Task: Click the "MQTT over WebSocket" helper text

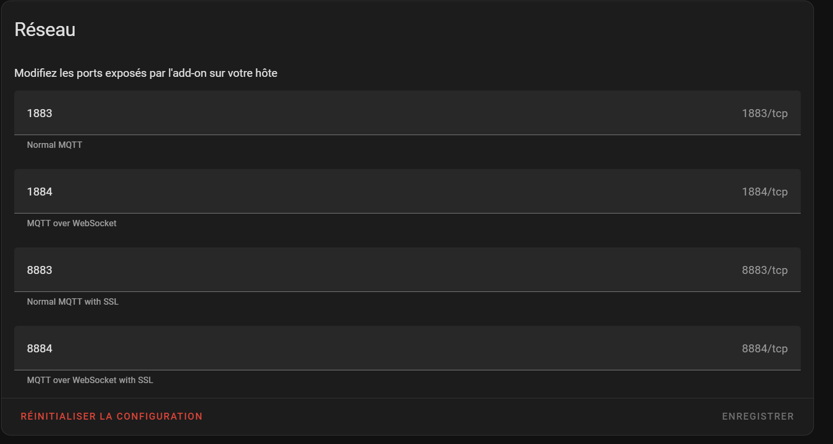Action: (71, 224)
